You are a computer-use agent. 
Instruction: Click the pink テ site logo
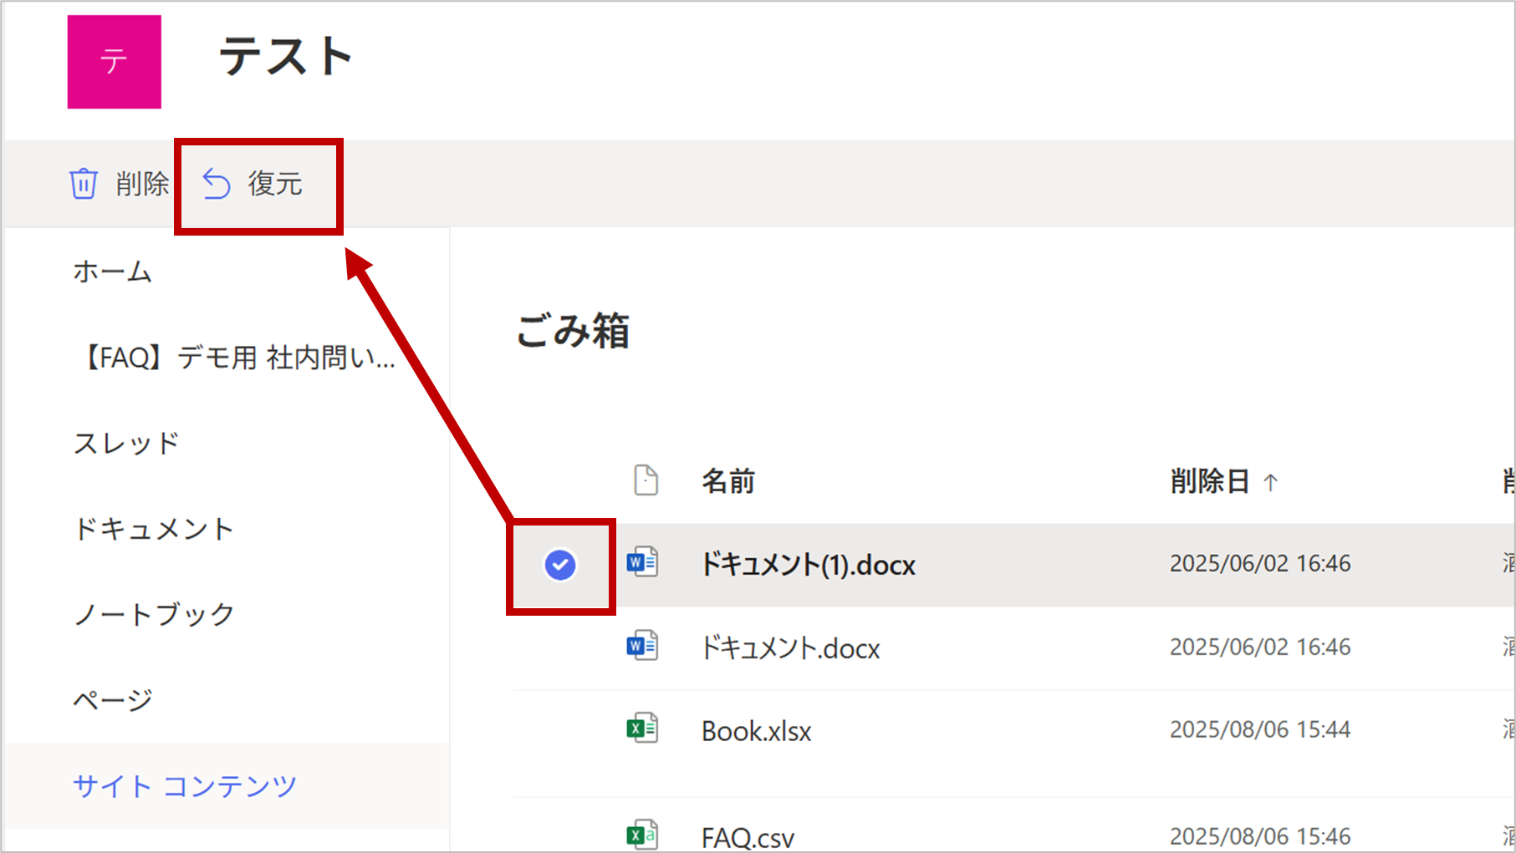[x=115, y=62]
